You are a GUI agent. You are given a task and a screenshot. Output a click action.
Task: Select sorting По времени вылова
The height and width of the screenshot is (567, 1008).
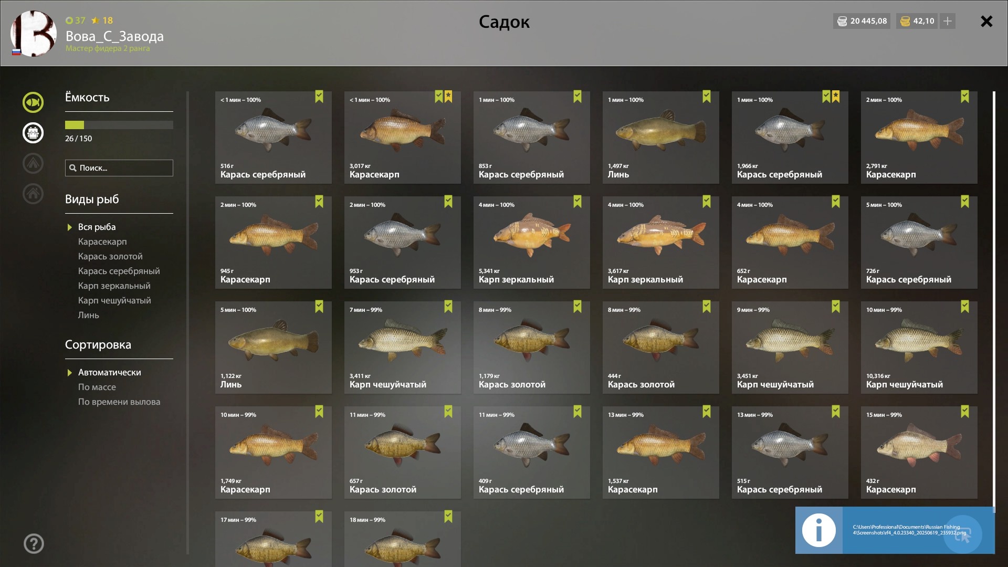coord(119,402)
